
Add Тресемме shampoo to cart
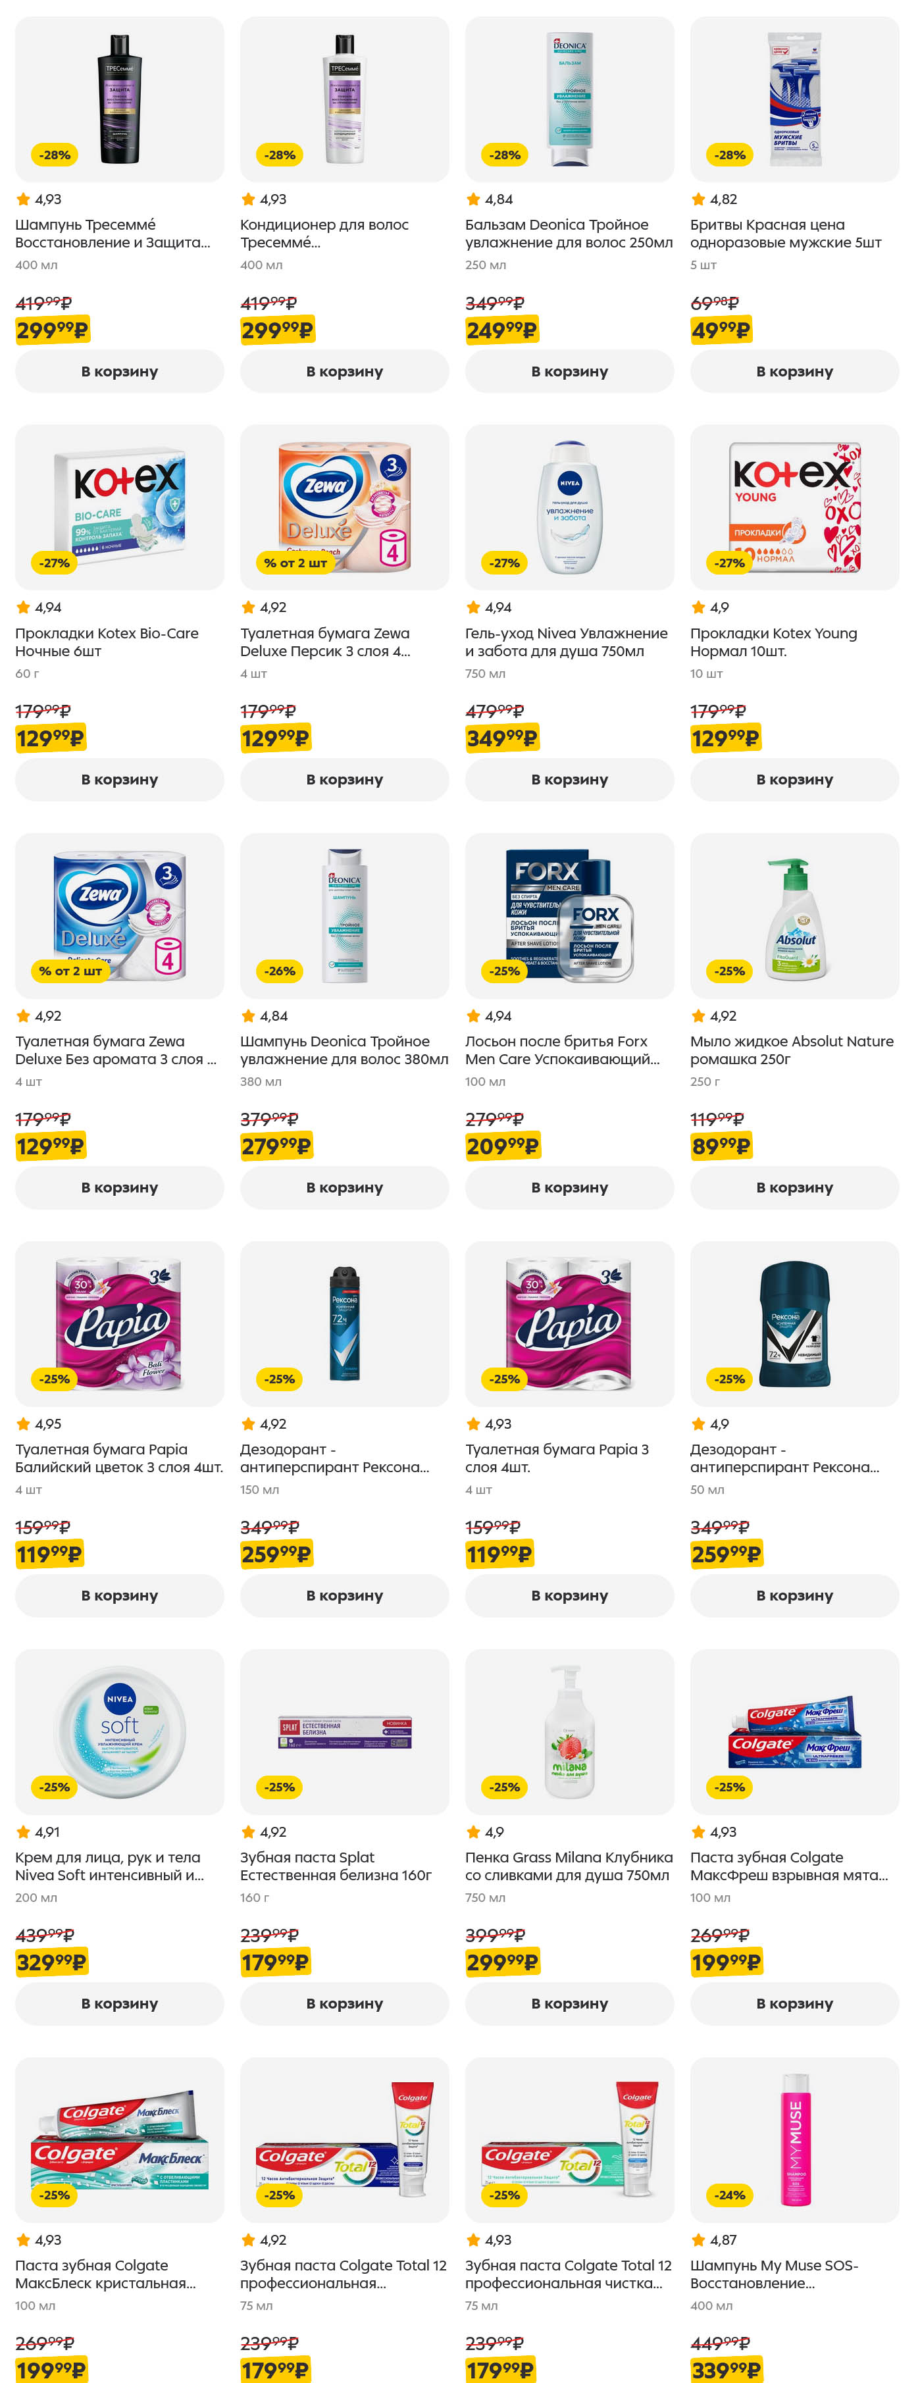(x=119, y=372)
